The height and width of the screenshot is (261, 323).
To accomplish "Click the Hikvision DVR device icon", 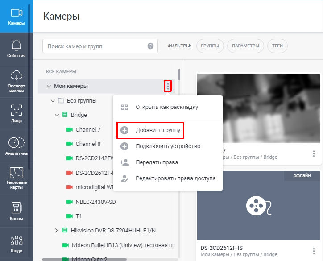I will [x=65, y=230].
